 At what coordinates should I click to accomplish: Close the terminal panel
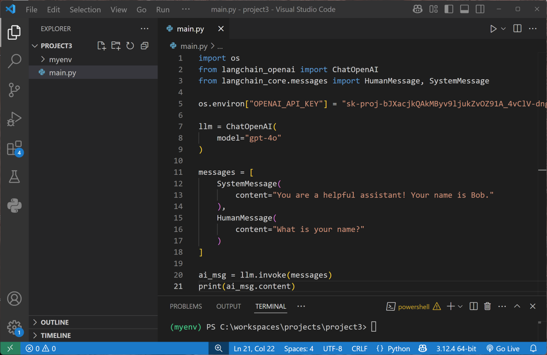tap(533, 307)
